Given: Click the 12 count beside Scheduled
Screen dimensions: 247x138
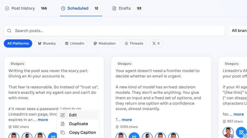Looking at the screenshot, I should point(96,8).
